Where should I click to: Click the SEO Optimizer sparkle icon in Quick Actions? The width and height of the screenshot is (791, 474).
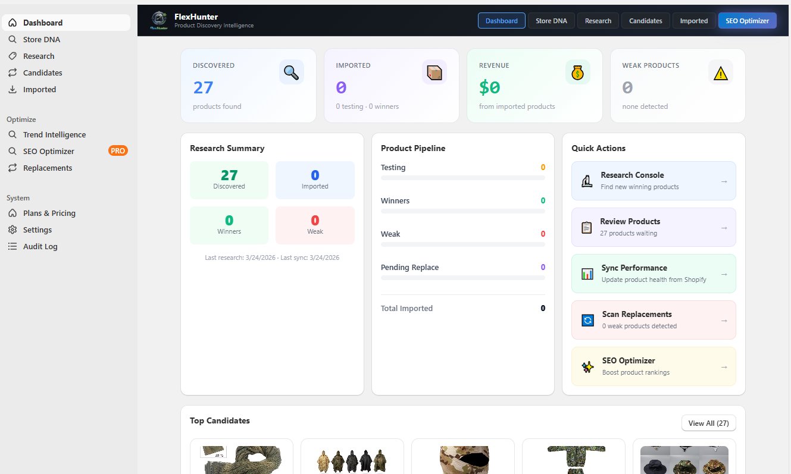(x=587, y=366)
